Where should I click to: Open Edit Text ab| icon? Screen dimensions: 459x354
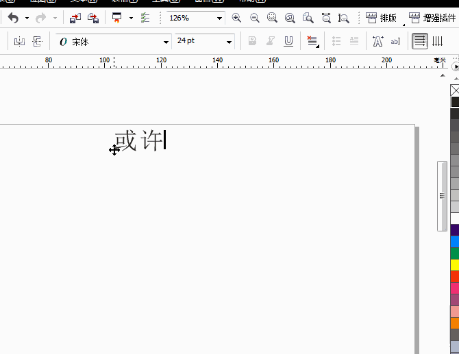(x=395, y=41)
